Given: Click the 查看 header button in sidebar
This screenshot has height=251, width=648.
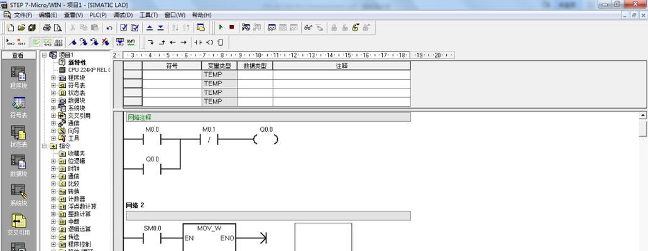Looking at the screenshot, I should (18, 55).
